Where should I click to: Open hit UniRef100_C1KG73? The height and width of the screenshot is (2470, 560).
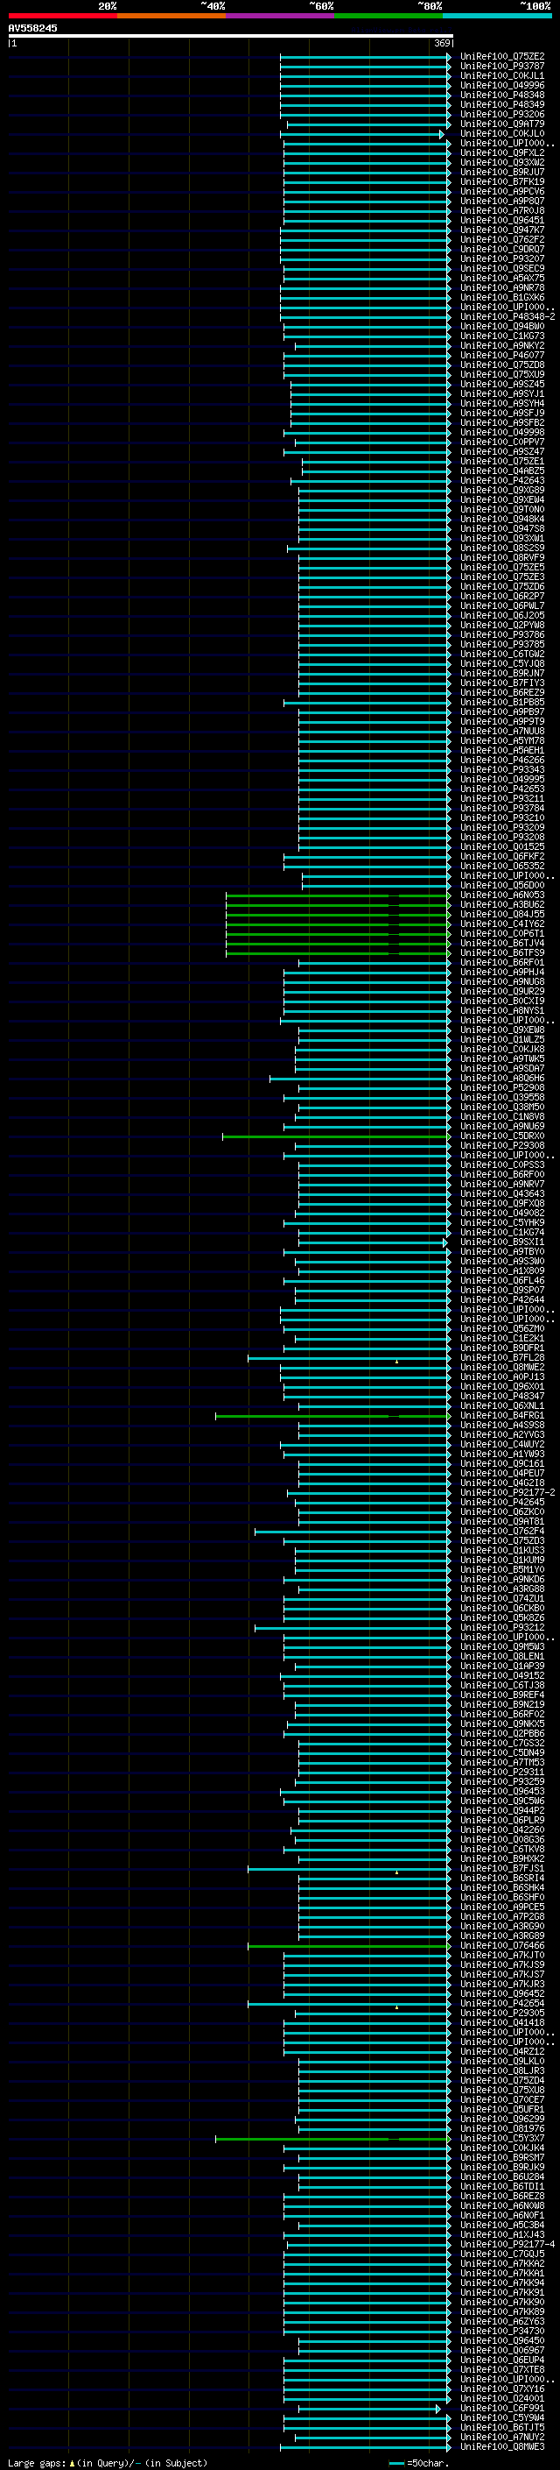pos(502,336)
